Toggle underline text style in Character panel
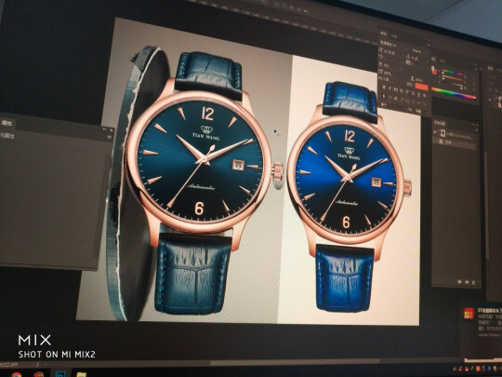Screen dimensions: 502x377 pos(419,95)
